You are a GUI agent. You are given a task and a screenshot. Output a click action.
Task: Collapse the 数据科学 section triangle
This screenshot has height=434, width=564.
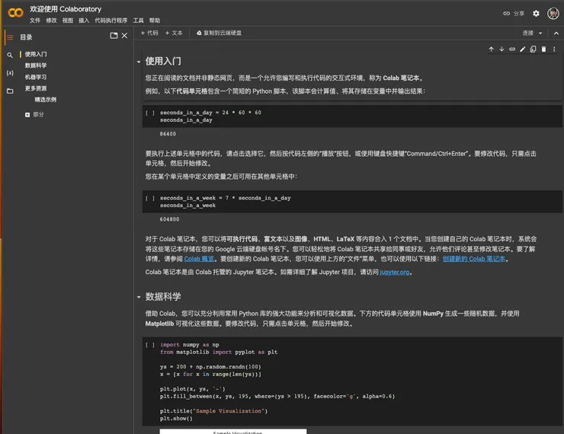click(x=139, y=297)
